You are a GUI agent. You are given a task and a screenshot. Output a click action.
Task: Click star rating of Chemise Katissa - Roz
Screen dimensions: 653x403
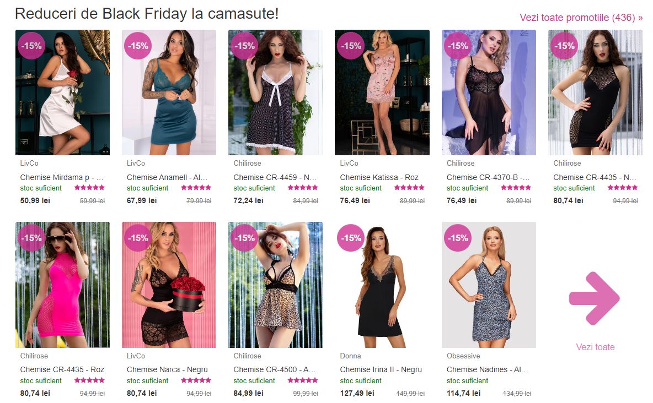(409, 188)
